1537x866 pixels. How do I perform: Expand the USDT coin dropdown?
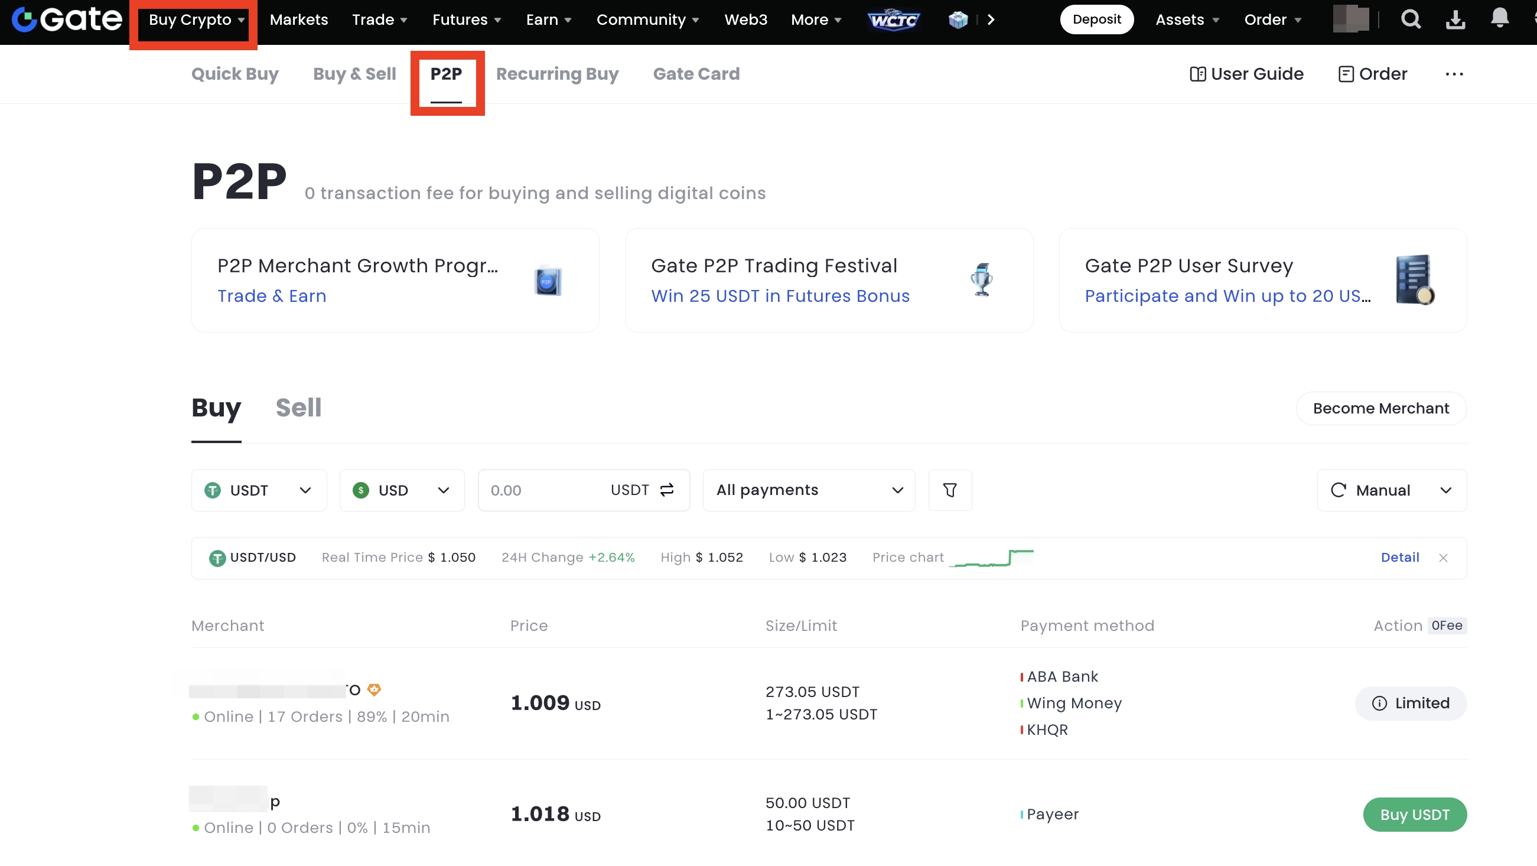click(259, 490)
